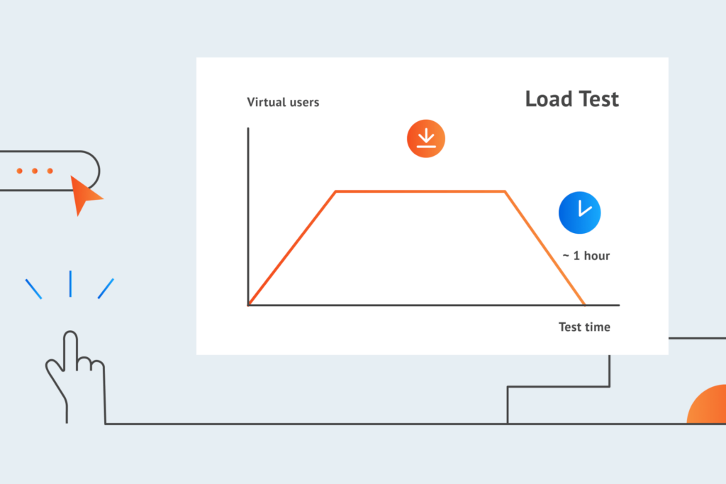Viewport: 726px width, 484px height.
Task: Click the chart origin where line starts
Action: tap(249, 305)
